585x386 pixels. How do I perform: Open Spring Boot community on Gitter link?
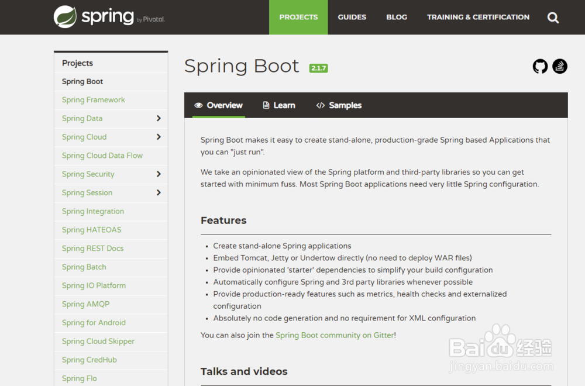point(335,335)
